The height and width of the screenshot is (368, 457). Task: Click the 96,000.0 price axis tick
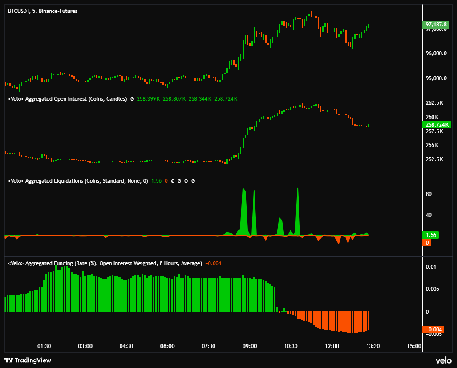click(x=436, y=53)
